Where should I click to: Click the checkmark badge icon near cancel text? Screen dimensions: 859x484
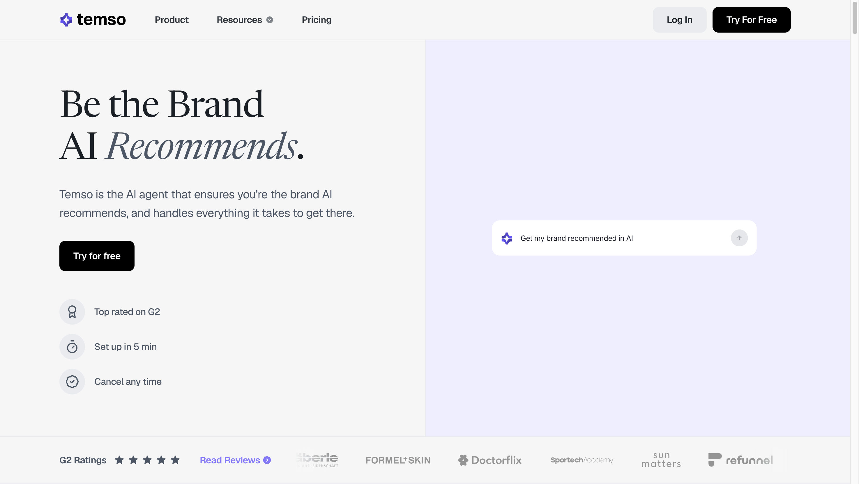pyautogui.click(x=72, y=381)
